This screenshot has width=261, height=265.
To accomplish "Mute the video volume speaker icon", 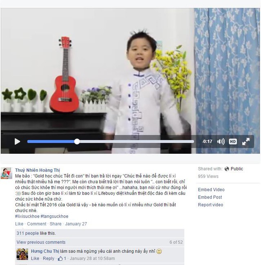I will click(x=221, y=141).
